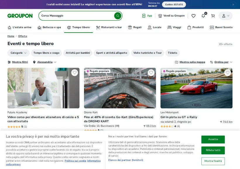The height and width of the screenshot is (169, 240).
Task: Filter by the Tickets chip
Action: coord(172,53)
